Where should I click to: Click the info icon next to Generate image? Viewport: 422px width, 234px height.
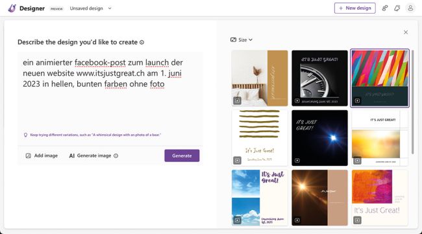point(116,156)
